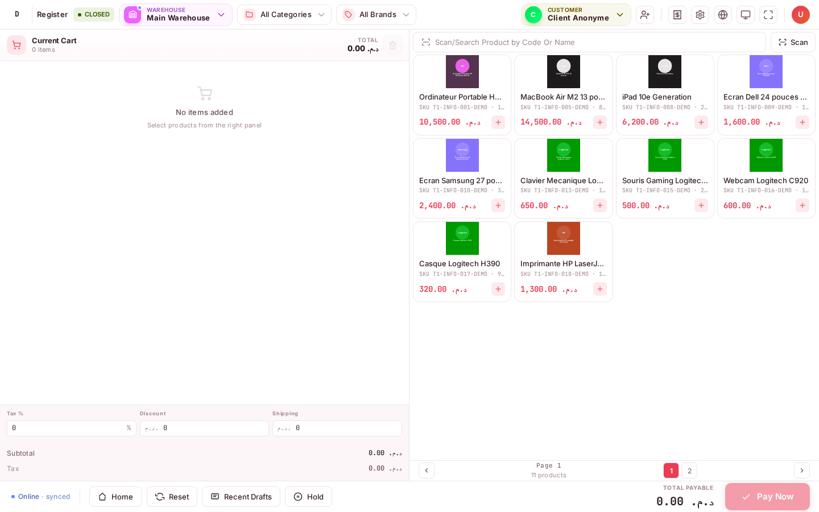Select the MacBook Air M2 product thumbnail
Viewport: 819px width, 512px height.
(564, 72)
